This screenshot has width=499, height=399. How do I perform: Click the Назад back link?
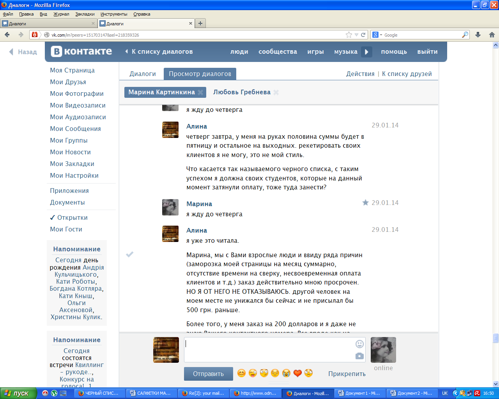click(23, 52)
